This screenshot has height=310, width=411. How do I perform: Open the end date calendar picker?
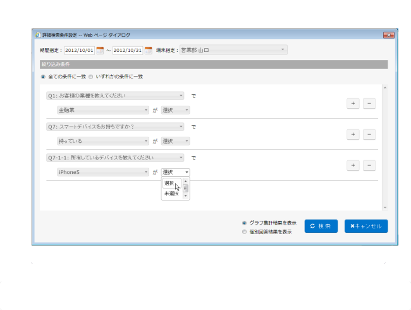tap(149, 50)
